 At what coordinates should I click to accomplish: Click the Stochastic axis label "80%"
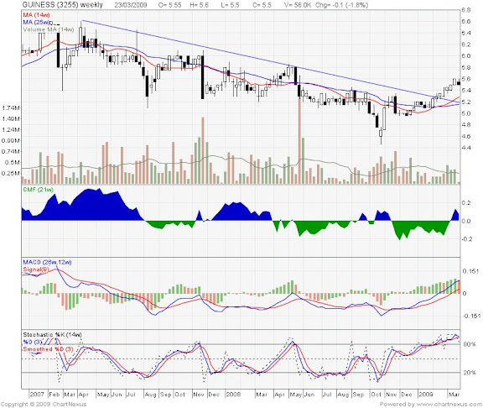click(x=470, y=344)
